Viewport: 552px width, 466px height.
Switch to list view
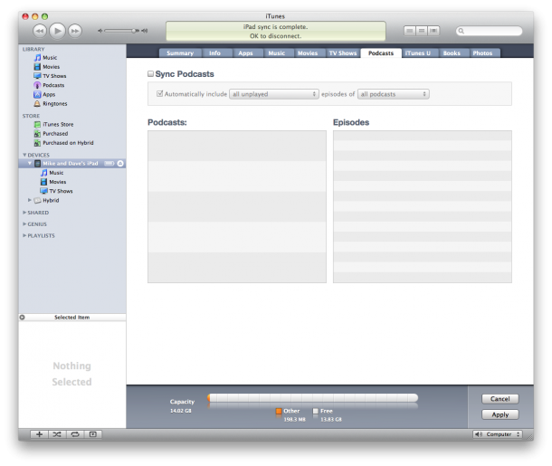[x=409, y=31]
